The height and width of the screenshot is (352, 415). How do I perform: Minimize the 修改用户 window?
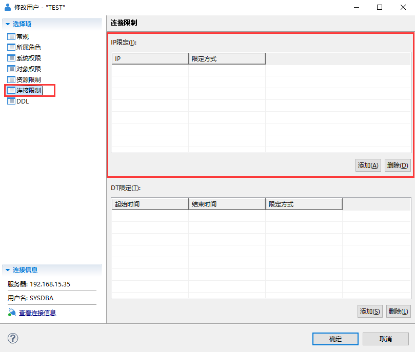click(x=357, y=7)
